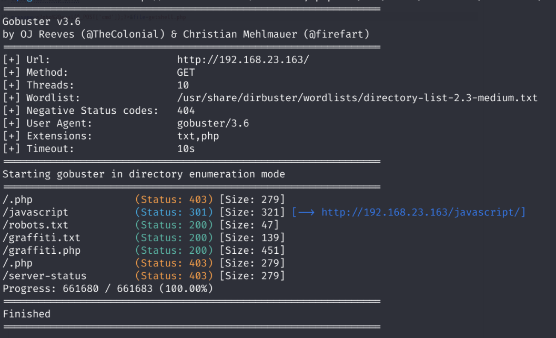Viewport: 556px width, 338px height.
Task: Click the "Method:" setting label
Action: 47,73
